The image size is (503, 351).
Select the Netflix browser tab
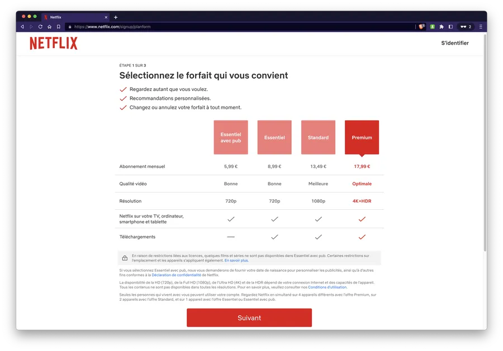[x=75, y=17]
